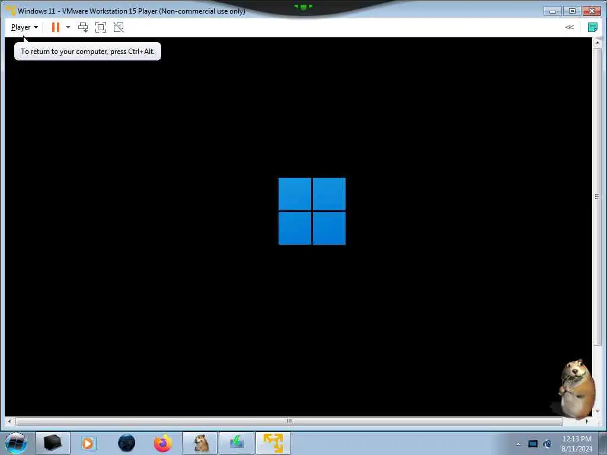Collapse toolbar with double chevron icon
Viewport: 607px width, 455px height.
[570, 27]
